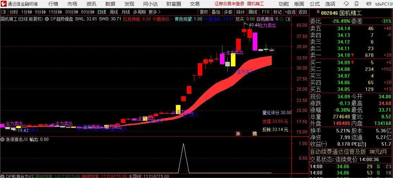Open the 数据 menu

[110, 4]
